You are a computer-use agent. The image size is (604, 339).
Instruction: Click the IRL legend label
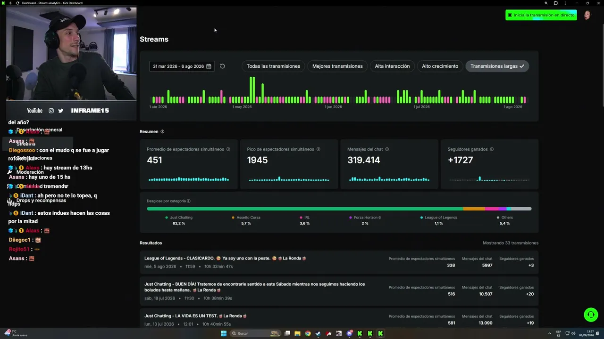(x=307, y=218)
